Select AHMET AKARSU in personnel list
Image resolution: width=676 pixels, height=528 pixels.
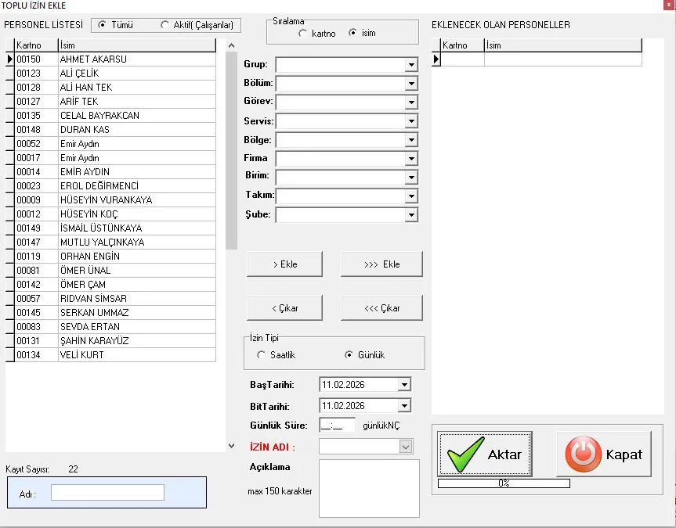tap(92, 59)
